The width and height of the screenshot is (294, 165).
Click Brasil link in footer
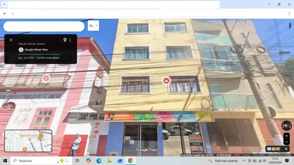pos(237,155)
